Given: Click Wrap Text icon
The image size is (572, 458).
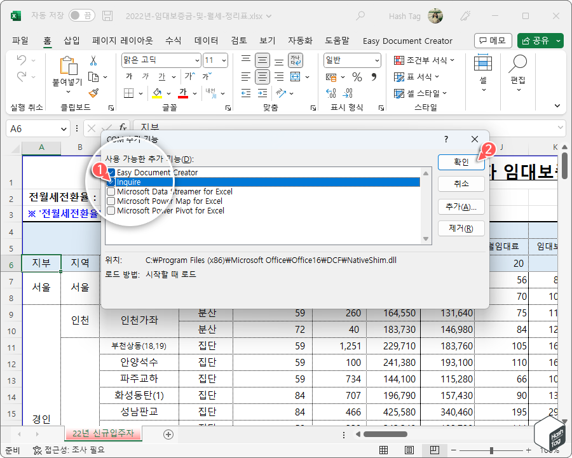Looking at the screenshot, I should pos(295,60).
